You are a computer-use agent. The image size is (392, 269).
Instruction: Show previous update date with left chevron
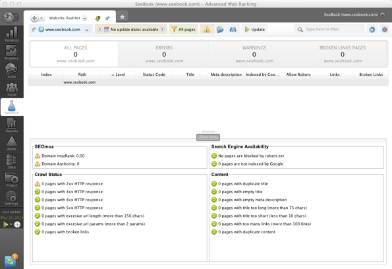[99, 30]
